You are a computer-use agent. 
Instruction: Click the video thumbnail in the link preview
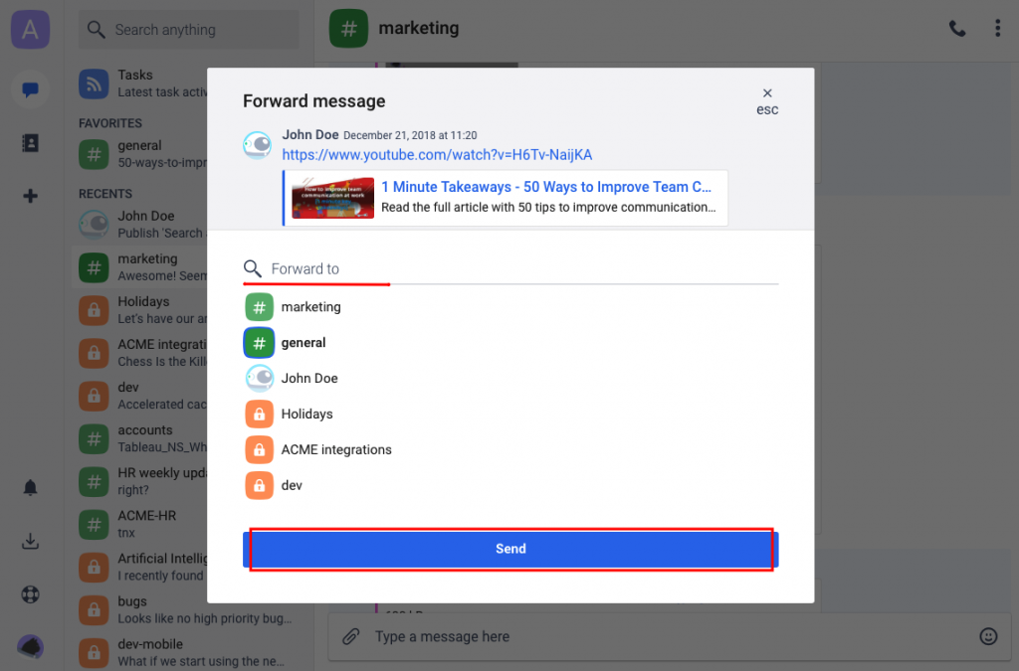332,197
